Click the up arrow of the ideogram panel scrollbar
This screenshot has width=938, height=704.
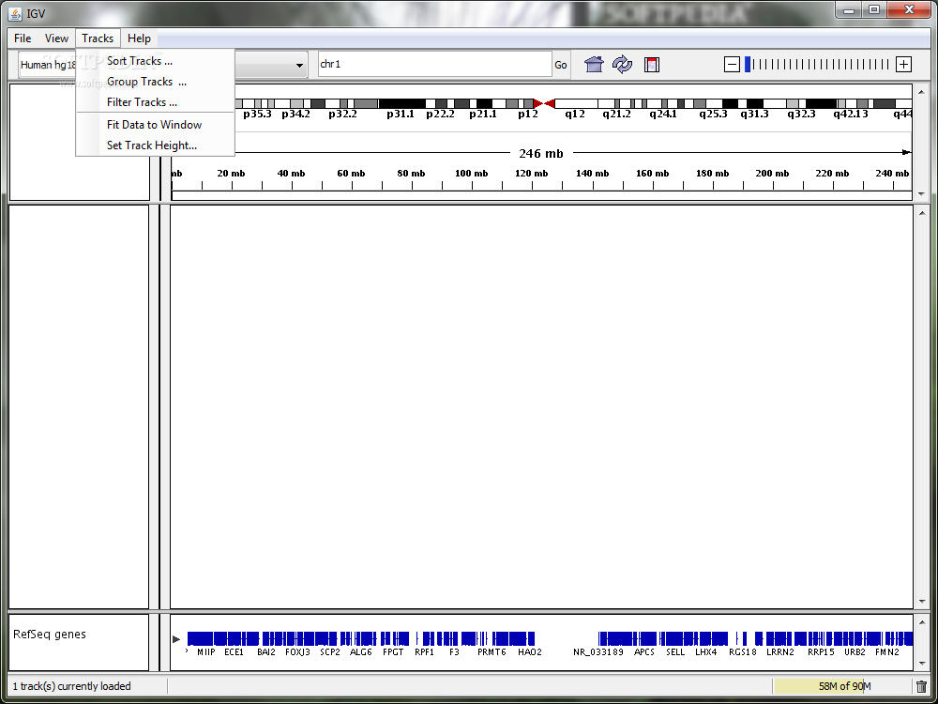point(921,92)
